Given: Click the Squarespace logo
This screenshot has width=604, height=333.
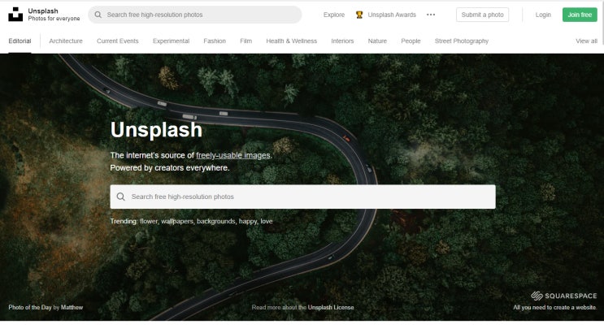Looking at the screenshot, I should point(563,296).
